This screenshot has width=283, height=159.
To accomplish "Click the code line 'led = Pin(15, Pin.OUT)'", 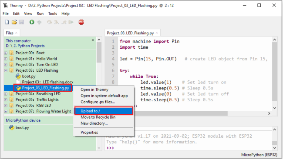I will click(x=148, y=59).
